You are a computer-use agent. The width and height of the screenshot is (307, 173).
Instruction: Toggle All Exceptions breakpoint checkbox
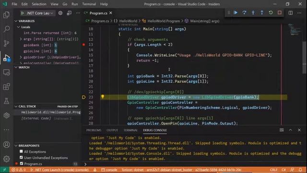point(21,151)
